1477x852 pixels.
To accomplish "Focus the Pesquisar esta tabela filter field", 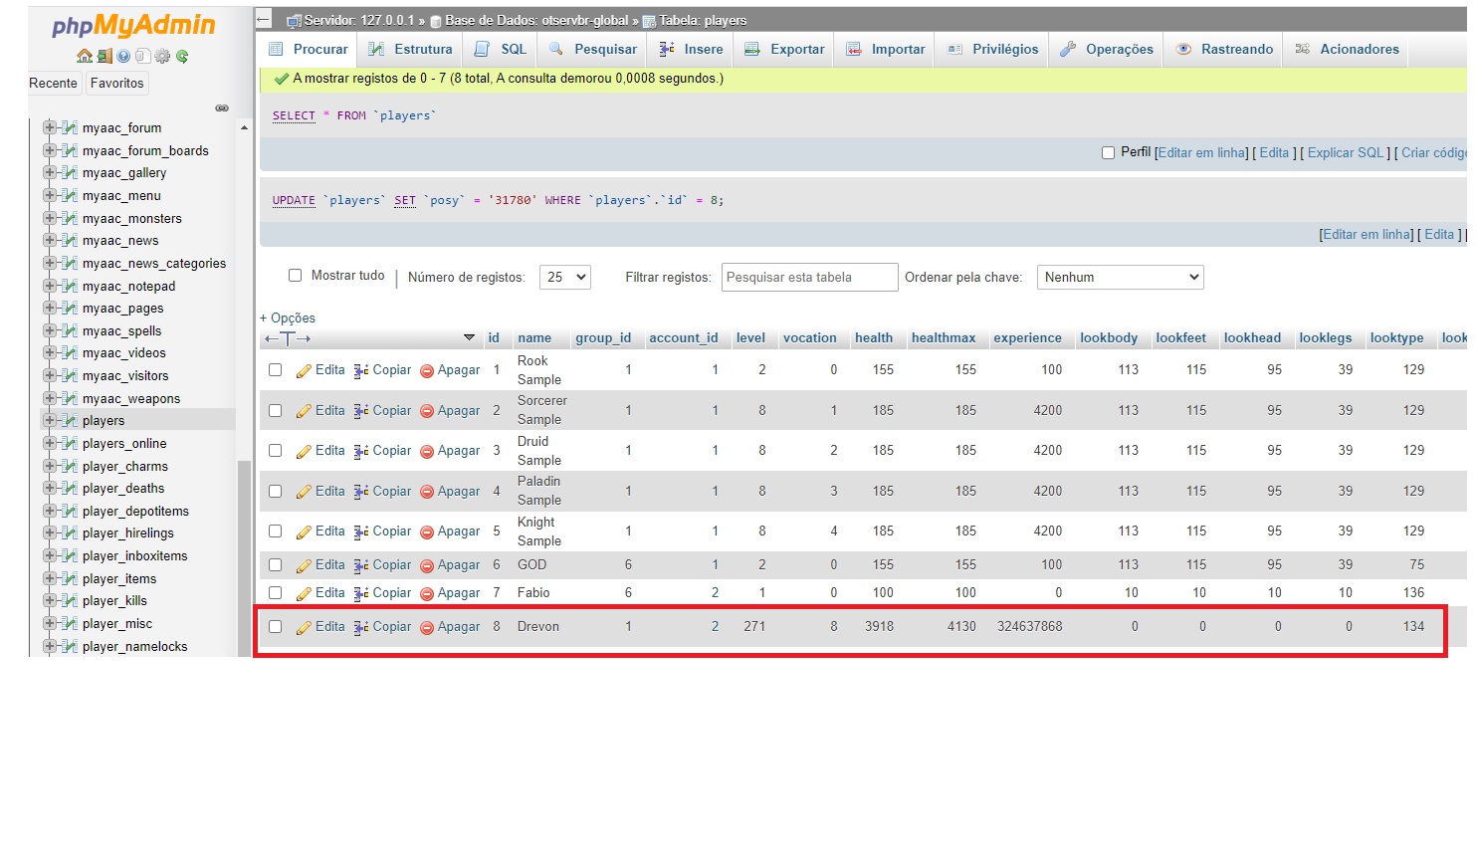I will pyautogui.click(x=809, y=278).
